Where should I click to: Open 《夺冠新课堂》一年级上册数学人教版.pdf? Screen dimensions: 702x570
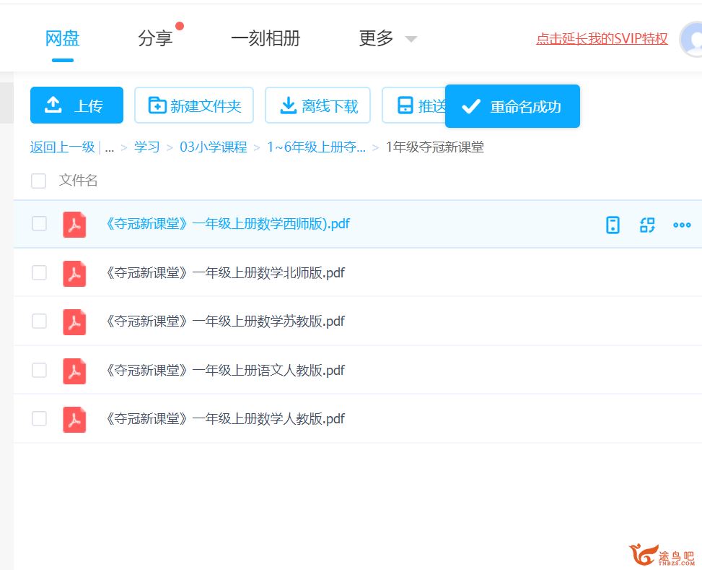(225, 419)
